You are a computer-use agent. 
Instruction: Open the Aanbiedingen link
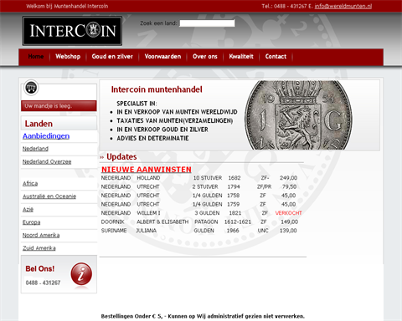[46, 136]
